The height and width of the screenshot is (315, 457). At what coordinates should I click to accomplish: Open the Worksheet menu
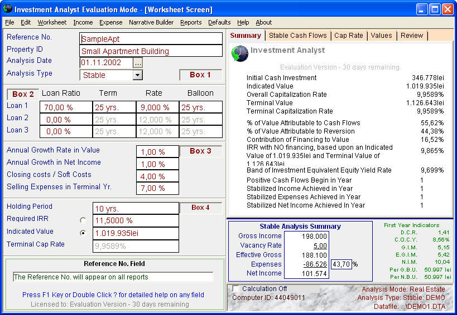coord(52,22)
